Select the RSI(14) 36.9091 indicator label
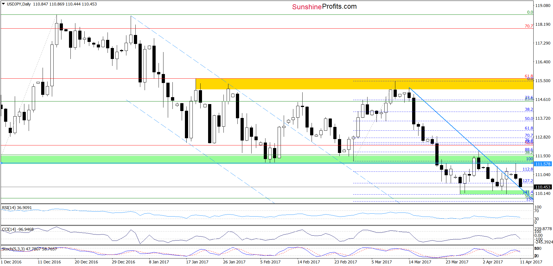 17,208
